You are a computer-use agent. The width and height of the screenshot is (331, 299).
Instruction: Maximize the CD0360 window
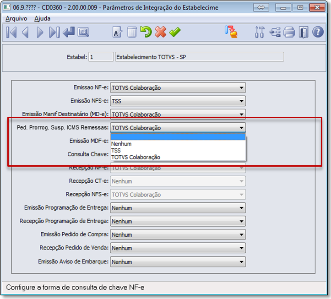[300, 8]
